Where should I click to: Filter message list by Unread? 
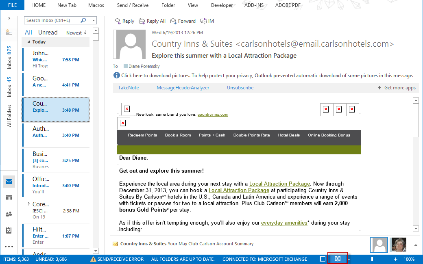[48, 32]
